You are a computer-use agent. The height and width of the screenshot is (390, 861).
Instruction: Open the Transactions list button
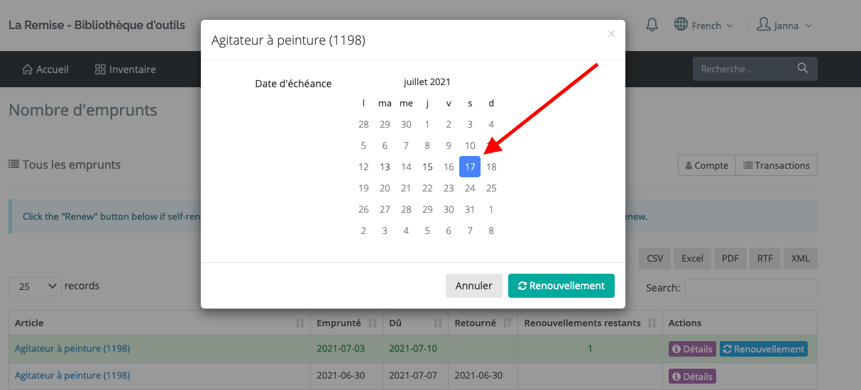click(x=776, y=165)
